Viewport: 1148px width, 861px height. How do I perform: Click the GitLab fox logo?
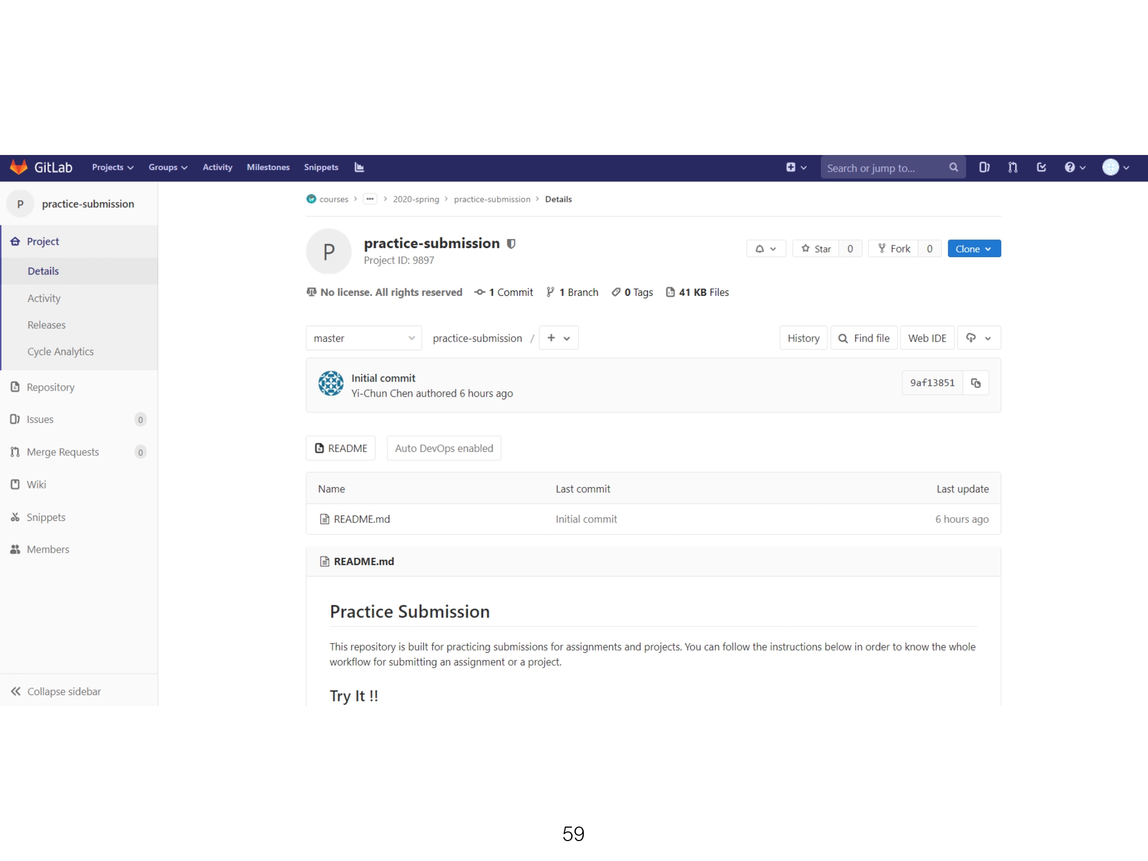[19, 167]
